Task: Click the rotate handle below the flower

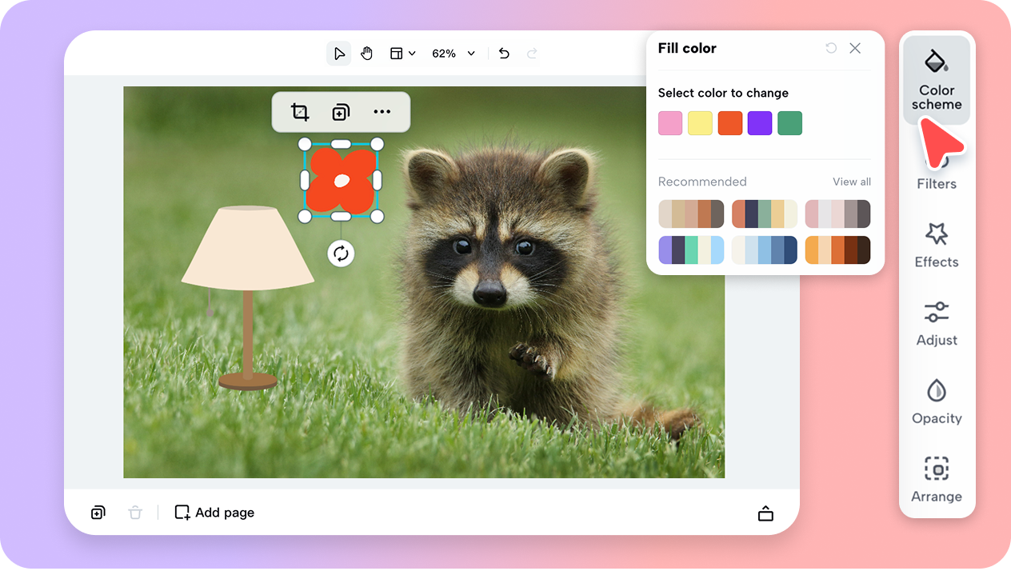Action: [341, 254]
